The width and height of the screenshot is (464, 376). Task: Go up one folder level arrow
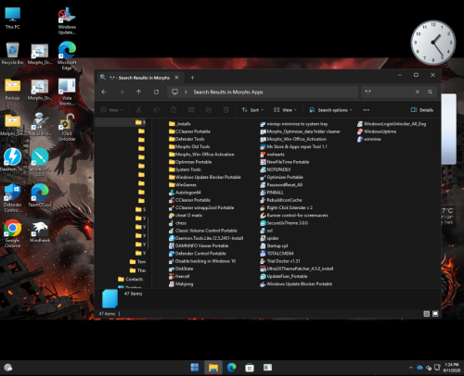pyautogui.click(x=138, y=92)
